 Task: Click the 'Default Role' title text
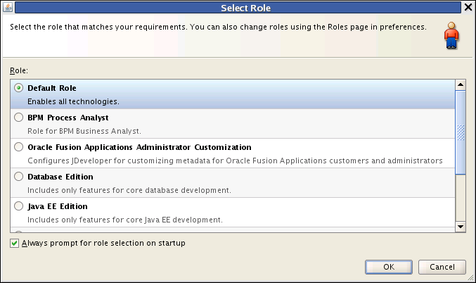(52, 88)
